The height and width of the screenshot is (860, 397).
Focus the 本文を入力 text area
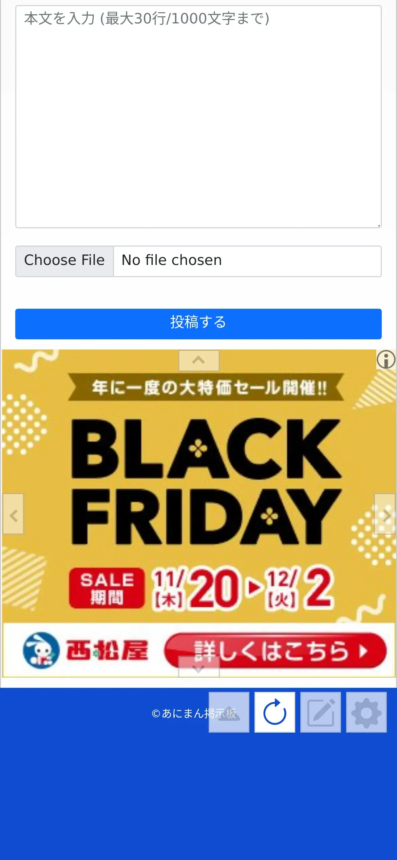[198, 117]
